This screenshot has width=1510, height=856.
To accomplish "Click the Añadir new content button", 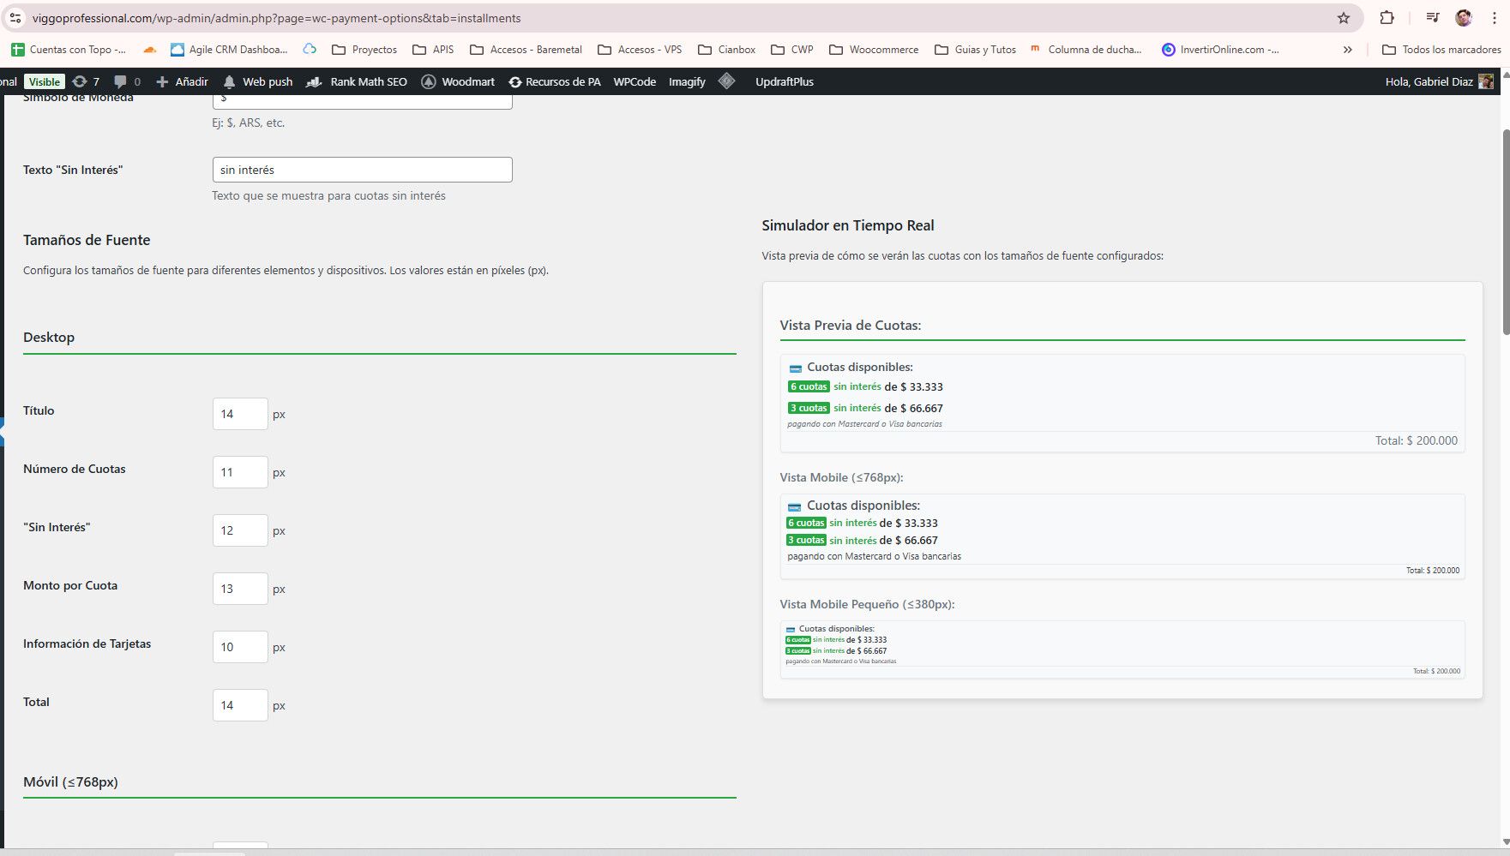I will (x=182, y=81).
